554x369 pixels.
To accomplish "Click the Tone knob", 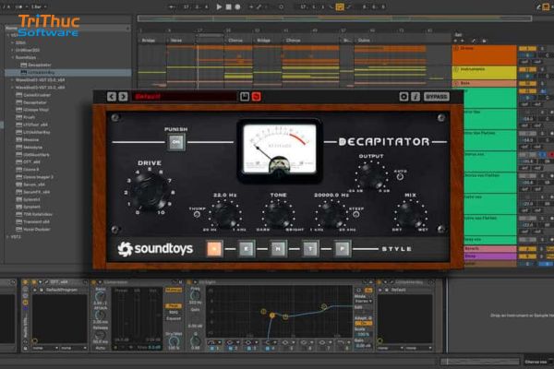I will [279, 214].
